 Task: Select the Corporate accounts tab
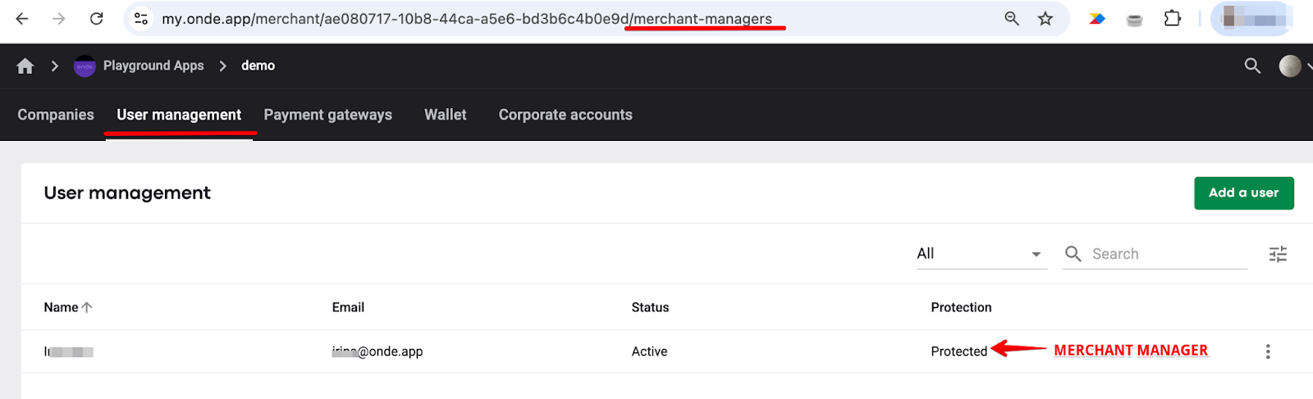point(565,115)
